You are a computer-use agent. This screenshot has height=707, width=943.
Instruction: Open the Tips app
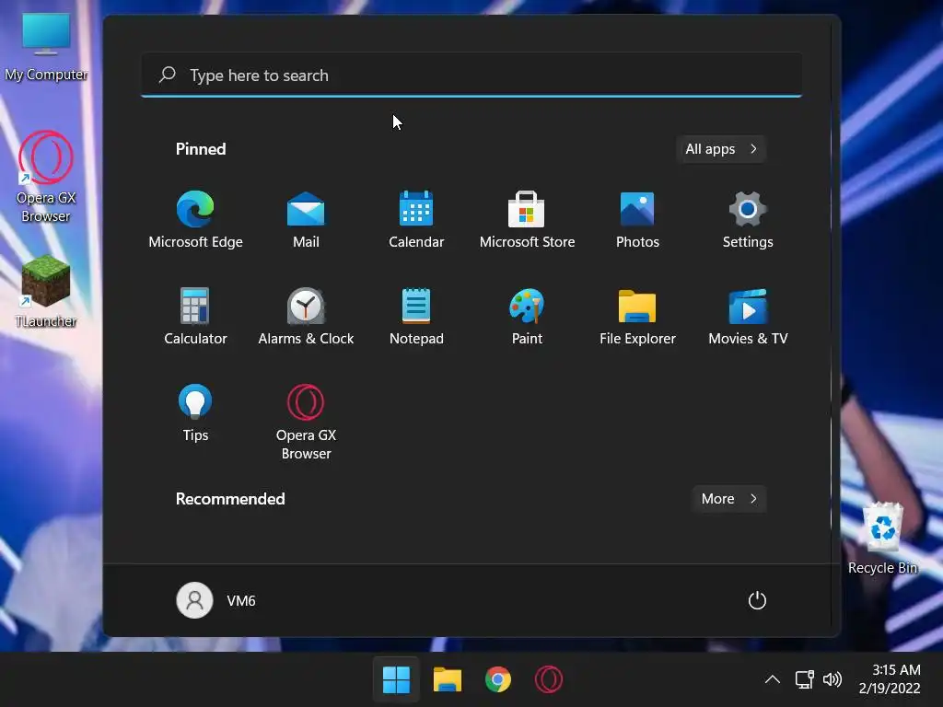(195, 412)
